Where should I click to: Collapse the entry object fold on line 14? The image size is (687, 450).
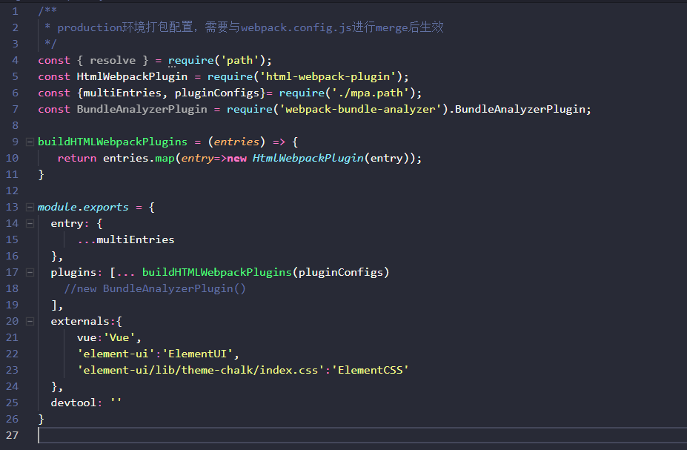[x=30, y=223]
